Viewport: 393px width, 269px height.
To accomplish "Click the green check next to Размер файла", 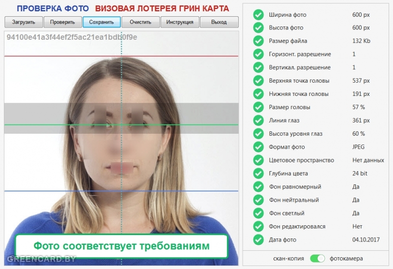I will click(x=258, y=41).
